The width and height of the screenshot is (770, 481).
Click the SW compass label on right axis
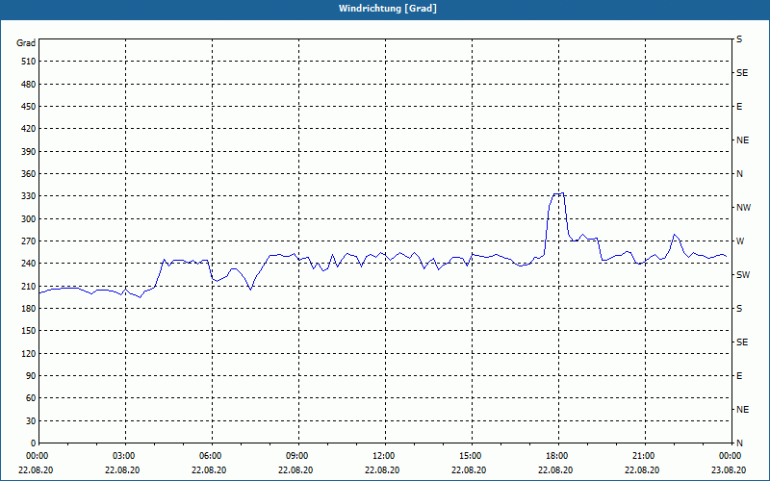[743, 275]
